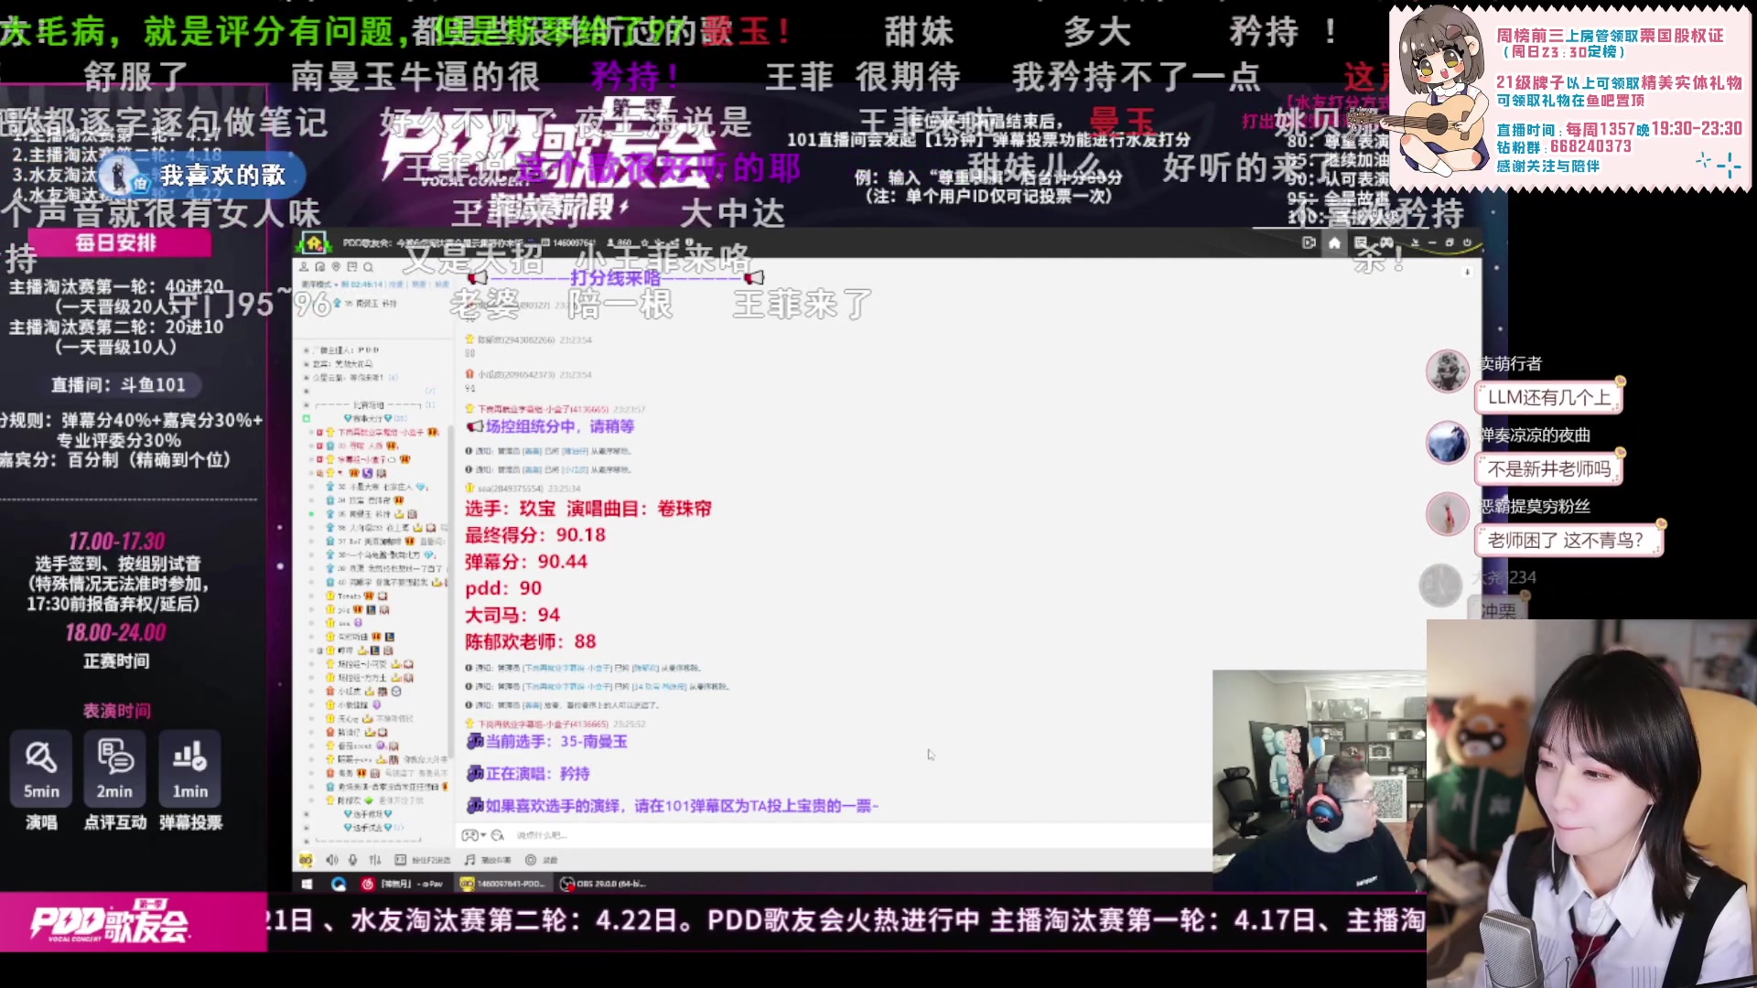Open the calendar-style icon beside the search icon
The height and width of the screenshot is (988, 1757).
[352, 266]
